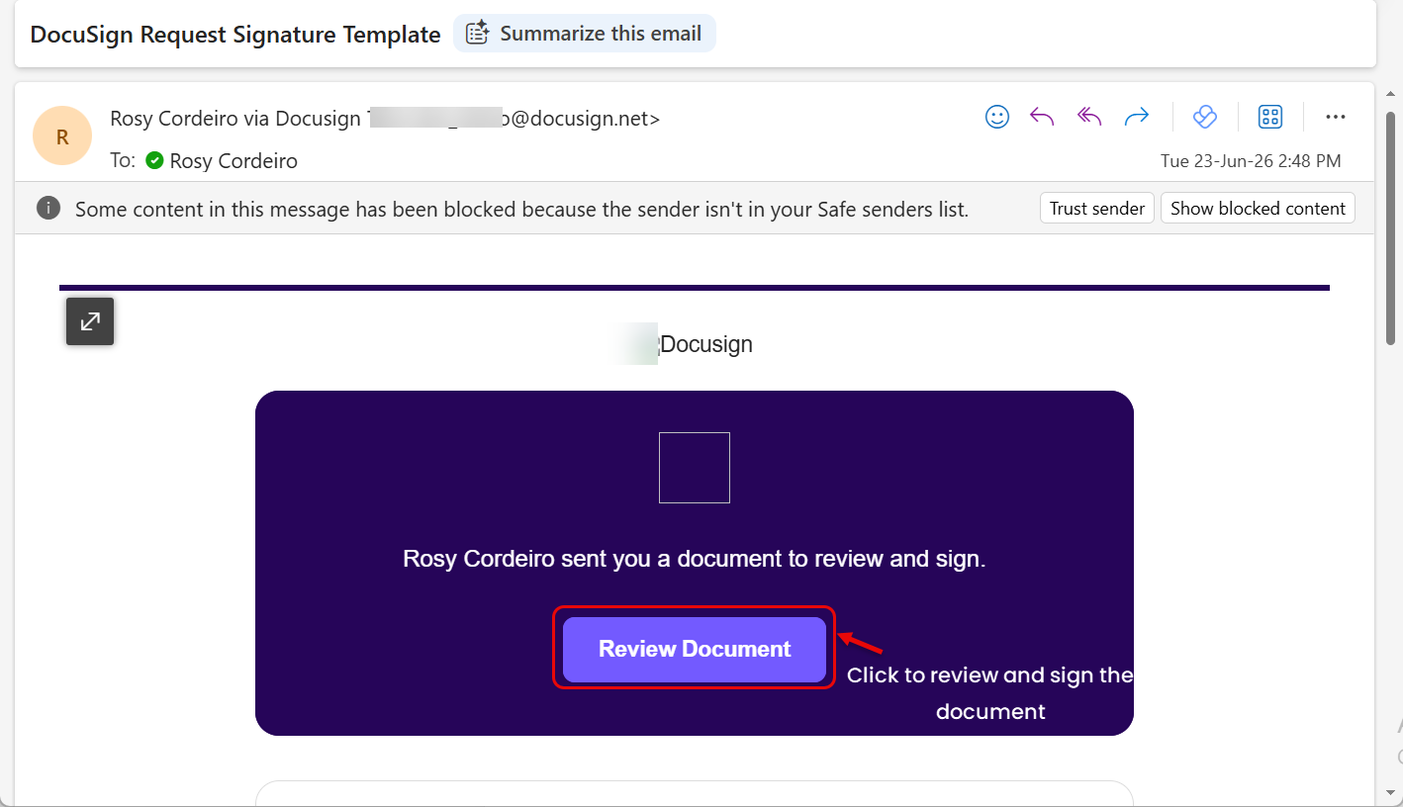1403x807 pixels.
Task: Forward this email
Action: [x=1137, y=117]
